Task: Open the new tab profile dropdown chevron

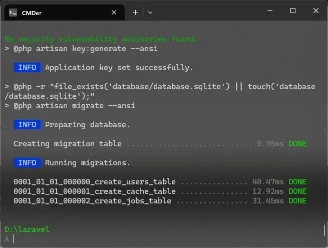Action: 150,13
